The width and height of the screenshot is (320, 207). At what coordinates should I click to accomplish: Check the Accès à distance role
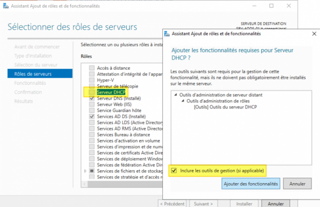click(x=92, y=68)
